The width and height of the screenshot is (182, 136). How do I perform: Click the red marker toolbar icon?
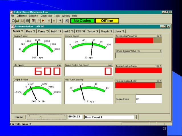(43, 21)
